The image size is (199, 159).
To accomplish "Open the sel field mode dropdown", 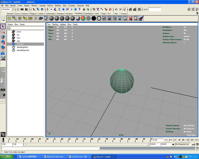I will (x=146, y=9).
